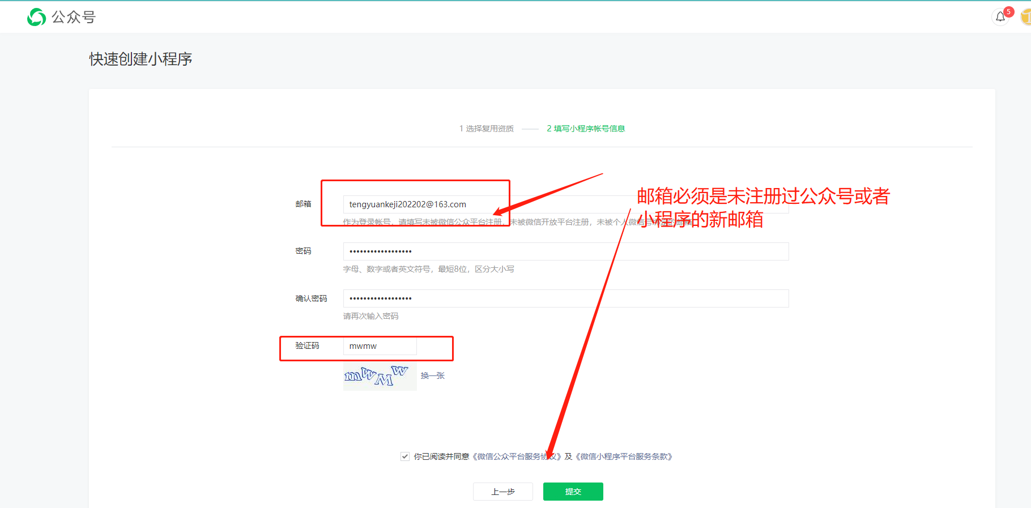Viewport: 1031px width, 508px height.
Task: Select step 2 填写小程序帐号信息
Action: click(x=586, y=129)
